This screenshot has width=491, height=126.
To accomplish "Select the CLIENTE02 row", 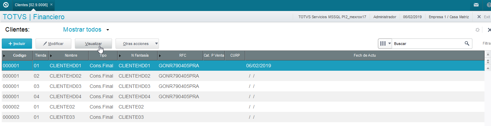I will (243, 107).
